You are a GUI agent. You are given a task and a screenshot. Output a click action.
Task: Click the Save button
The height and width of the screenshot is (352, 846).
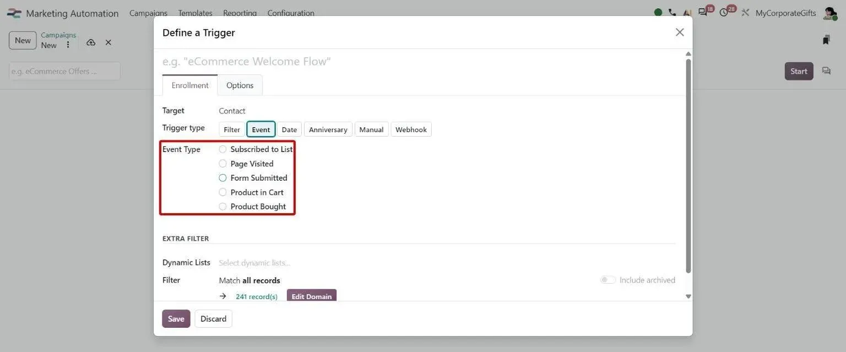pyautogui.click(x=176, y=319)
